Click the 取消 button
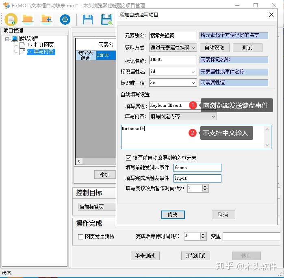 tap(223, 215)
